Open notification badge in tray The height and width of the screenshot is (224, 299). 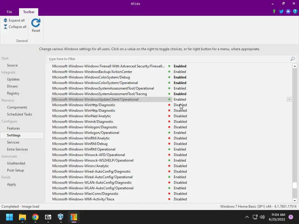[291, 217]
